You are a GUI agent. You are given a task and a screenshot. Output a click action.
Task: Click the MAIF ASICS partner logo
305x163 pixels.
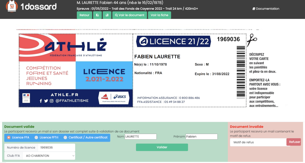coord(113,98)
